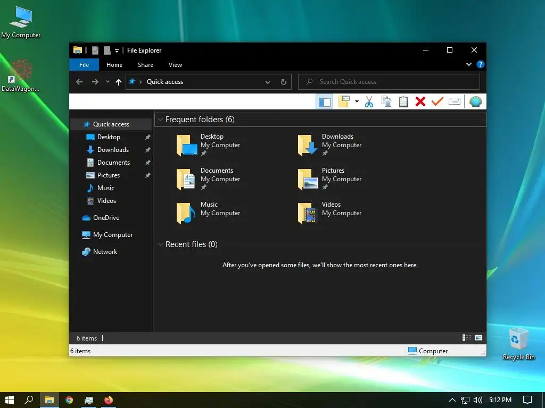
Task: Click the DataWagon desktop shortcut
Action: (x=20, y=75)
